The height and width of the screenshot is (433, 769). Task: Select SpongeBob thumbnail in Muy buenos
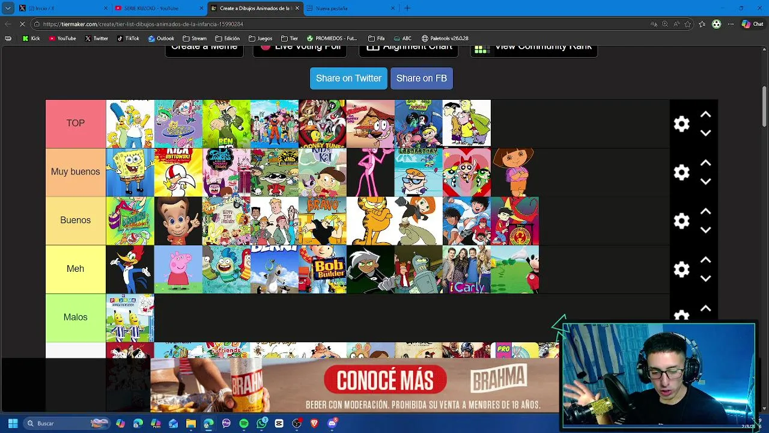pyautogui.click(x=130, y=173)
